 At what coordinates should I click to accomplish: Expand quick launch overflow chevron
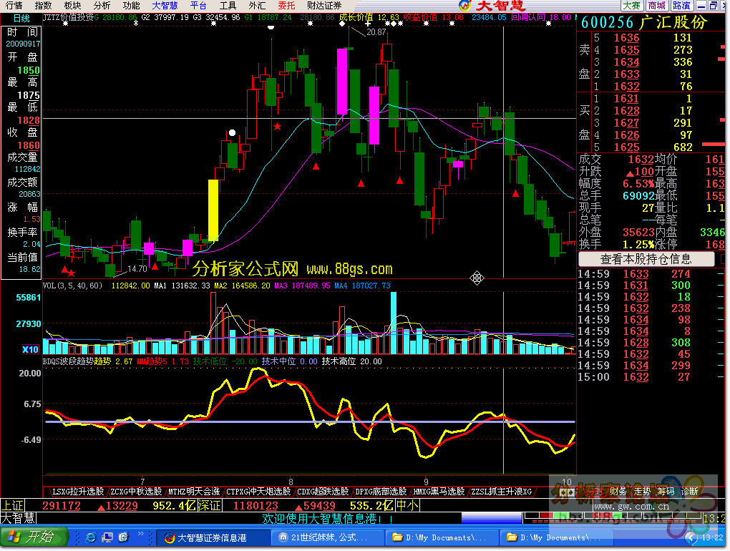(140, 535)
